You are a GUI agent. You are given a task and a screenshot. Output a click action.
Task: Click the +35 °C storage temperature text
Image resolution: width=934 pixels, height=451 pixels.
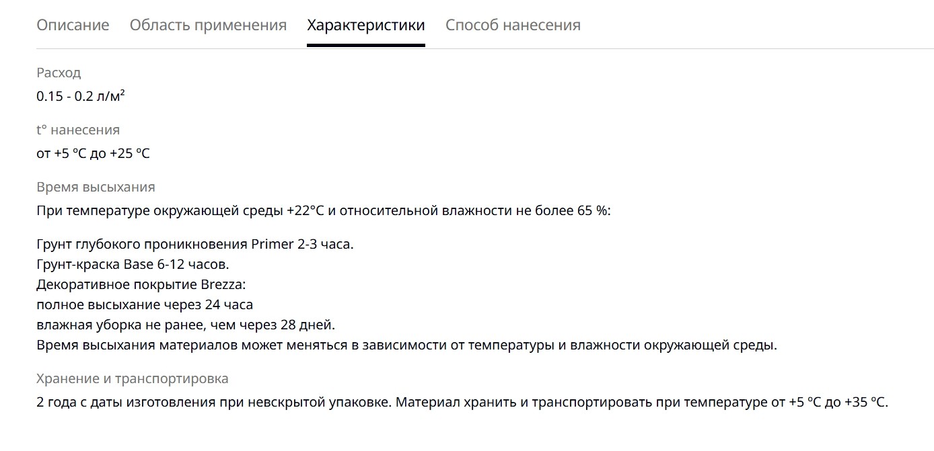coord(866,403)
